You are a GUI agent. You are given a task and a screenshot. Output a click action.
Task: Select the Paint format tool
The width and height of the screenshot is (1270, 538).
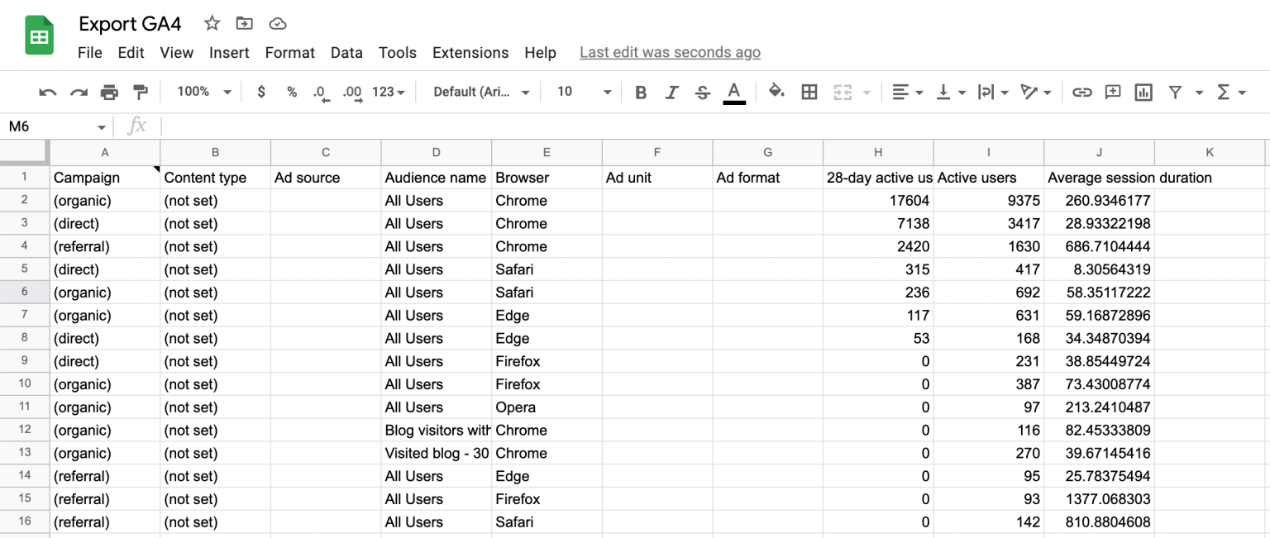tap(141, 92)
